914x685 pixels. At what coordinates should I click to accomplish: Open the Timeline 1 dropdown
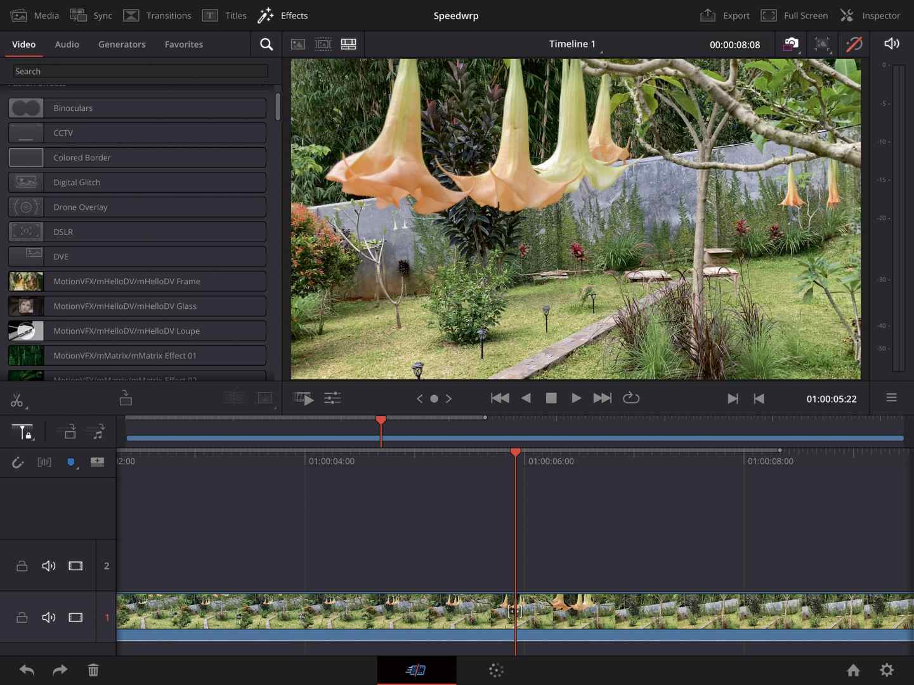pos(573,44)
